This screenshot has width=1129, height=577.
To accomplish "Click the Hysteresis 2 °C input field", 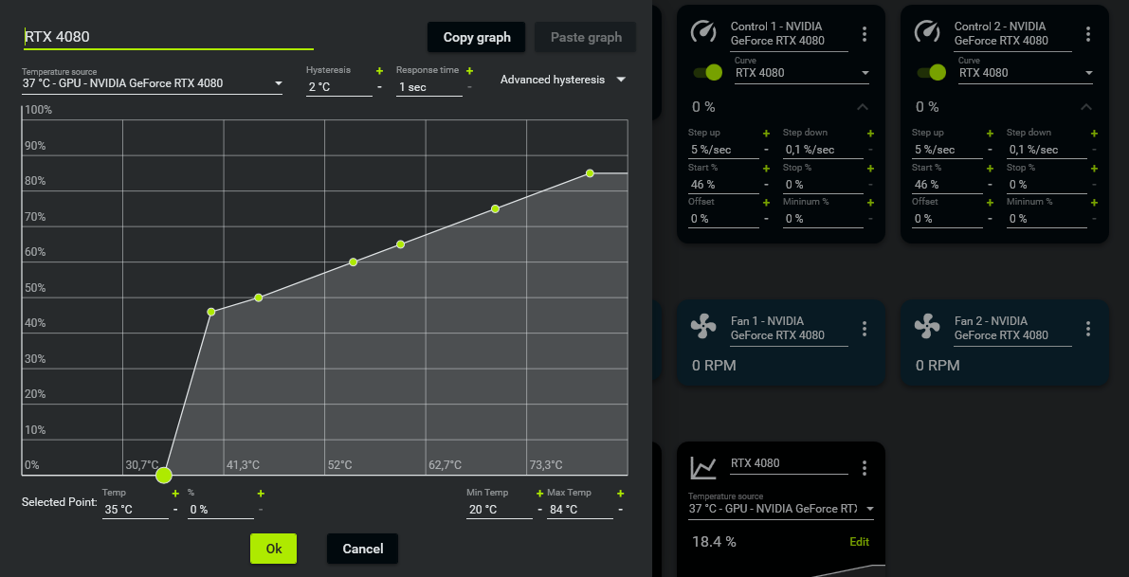I will (x=339, y=87).
